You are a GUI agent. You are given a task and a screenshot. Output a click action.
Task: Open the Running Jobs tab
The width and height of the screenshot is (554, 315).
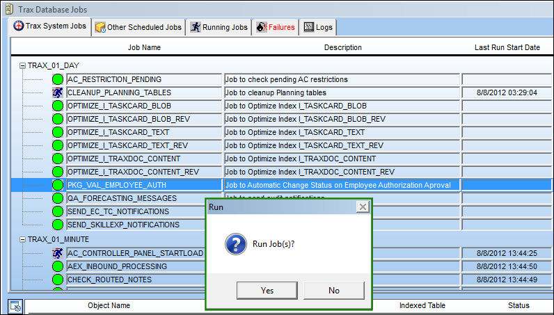pos(219,27)
